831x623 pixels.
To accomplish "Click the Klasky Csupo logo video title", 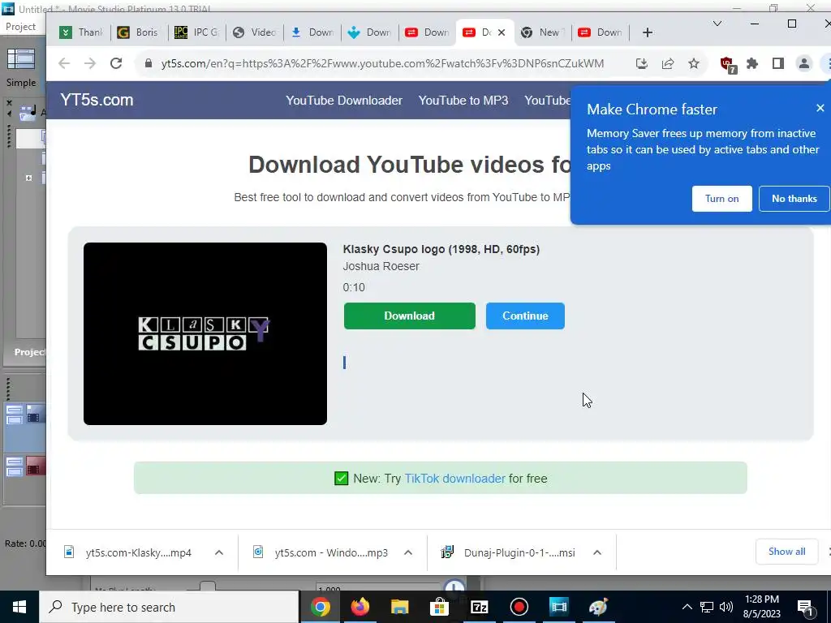I will tap(441, 249).
